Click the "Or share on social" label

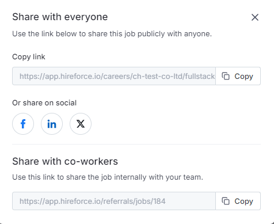point(44,103)
